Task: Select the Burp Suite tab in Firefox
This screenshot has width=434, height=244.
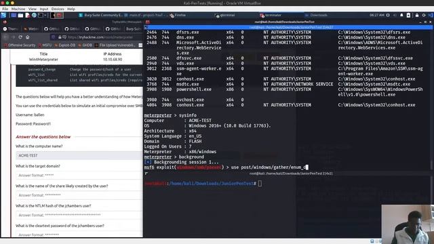Action: (x=134, y=28)
